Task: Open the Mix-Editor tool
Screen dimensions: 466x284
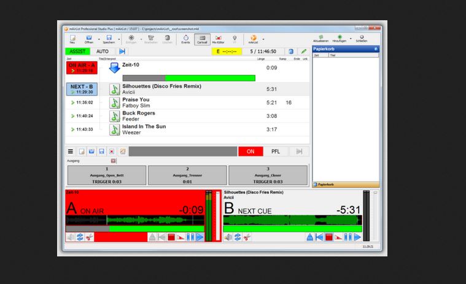Action: point(218,39)
